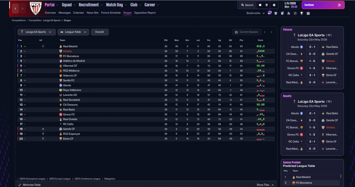Click the R relegated badge for Getafe CF
The width and height of the screenshot is (355, 187).
pos(43,129)
